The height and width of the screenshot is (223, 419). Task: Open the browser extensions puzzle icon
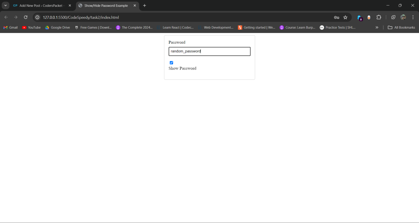tap(379, 17)
